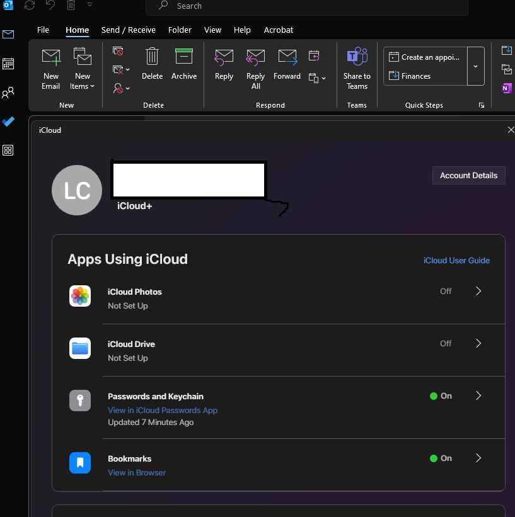515x517 pixels.
Task: Open the iCloud User Guide link
Action: (x=456, y=261)
